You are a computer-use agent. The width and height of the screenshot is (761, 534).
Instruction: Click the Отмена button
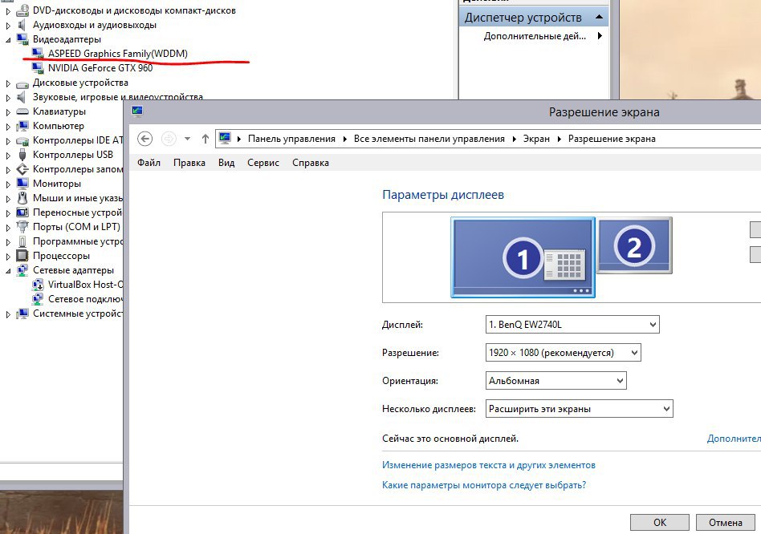[x=725, y=522]
